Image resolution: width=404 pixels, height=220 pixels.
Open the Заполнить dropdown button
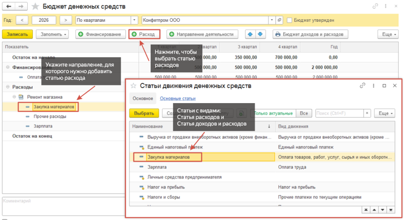tap(52, 34)
